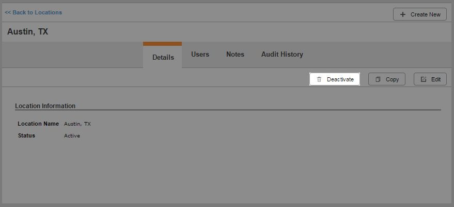Viewport: 454px width, 207px height.
Task: View the Audit History tab
Action: pos(282,54)
